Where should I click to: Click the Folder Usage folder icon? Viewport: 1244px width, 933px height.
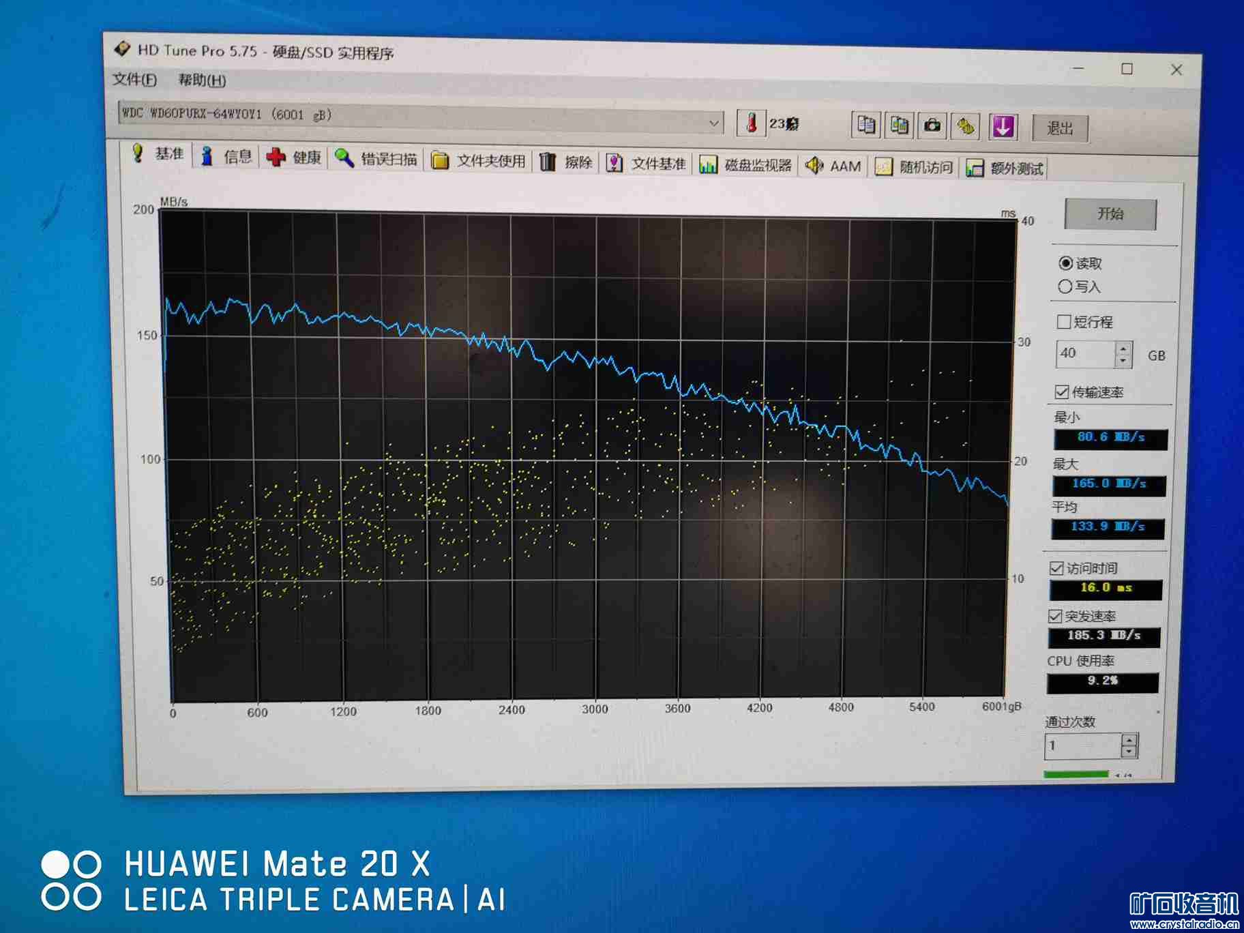pyautogui.click(x=440, y=160)
